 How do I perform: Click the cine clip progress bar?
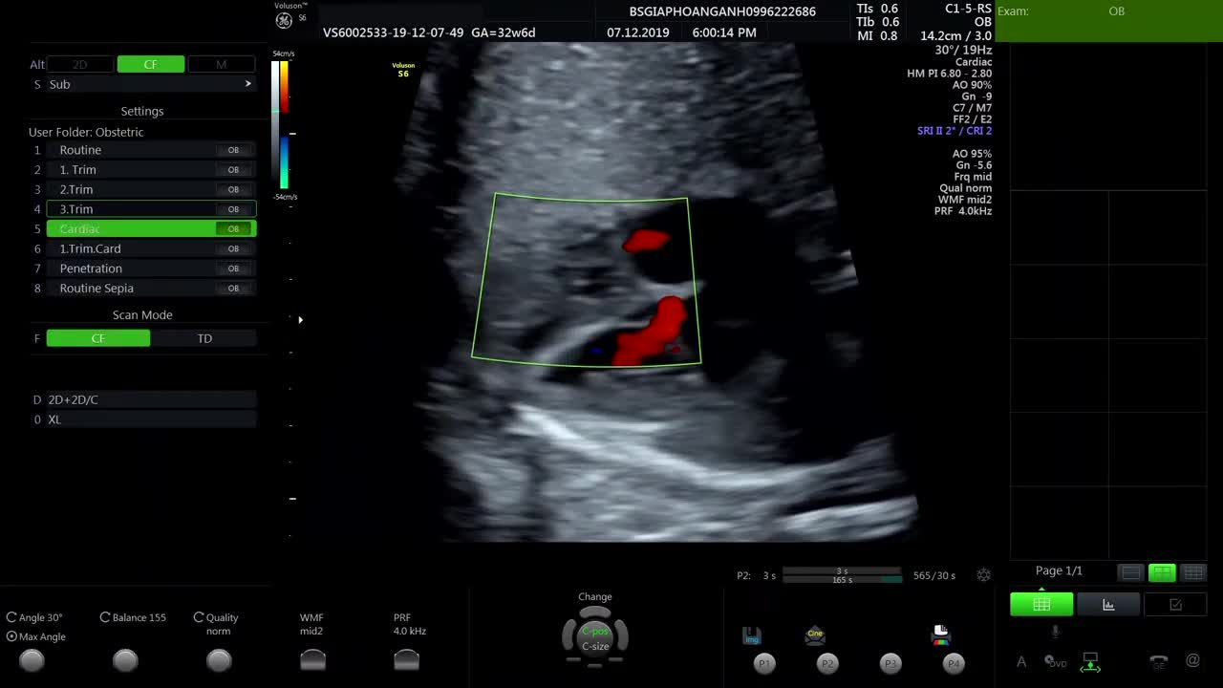click(x=841, y=575)
